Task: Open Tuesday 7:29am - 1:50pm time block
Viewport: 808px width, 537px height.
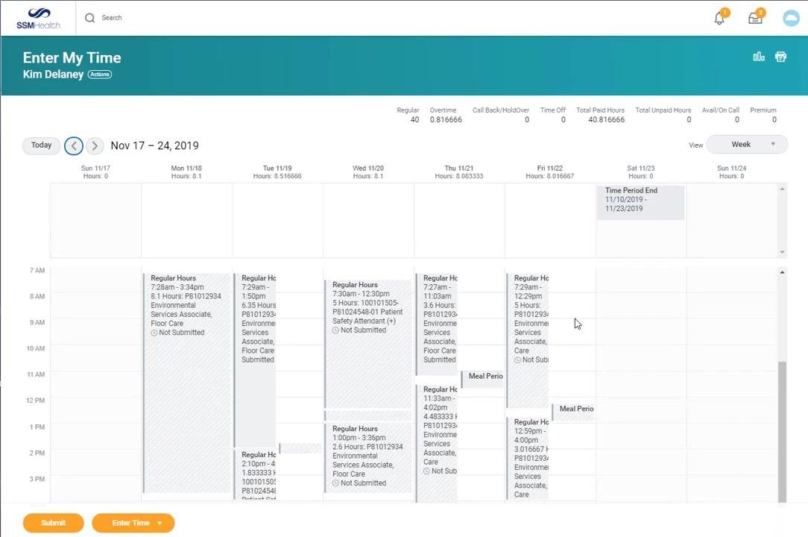Action: [x=255, y=360]
